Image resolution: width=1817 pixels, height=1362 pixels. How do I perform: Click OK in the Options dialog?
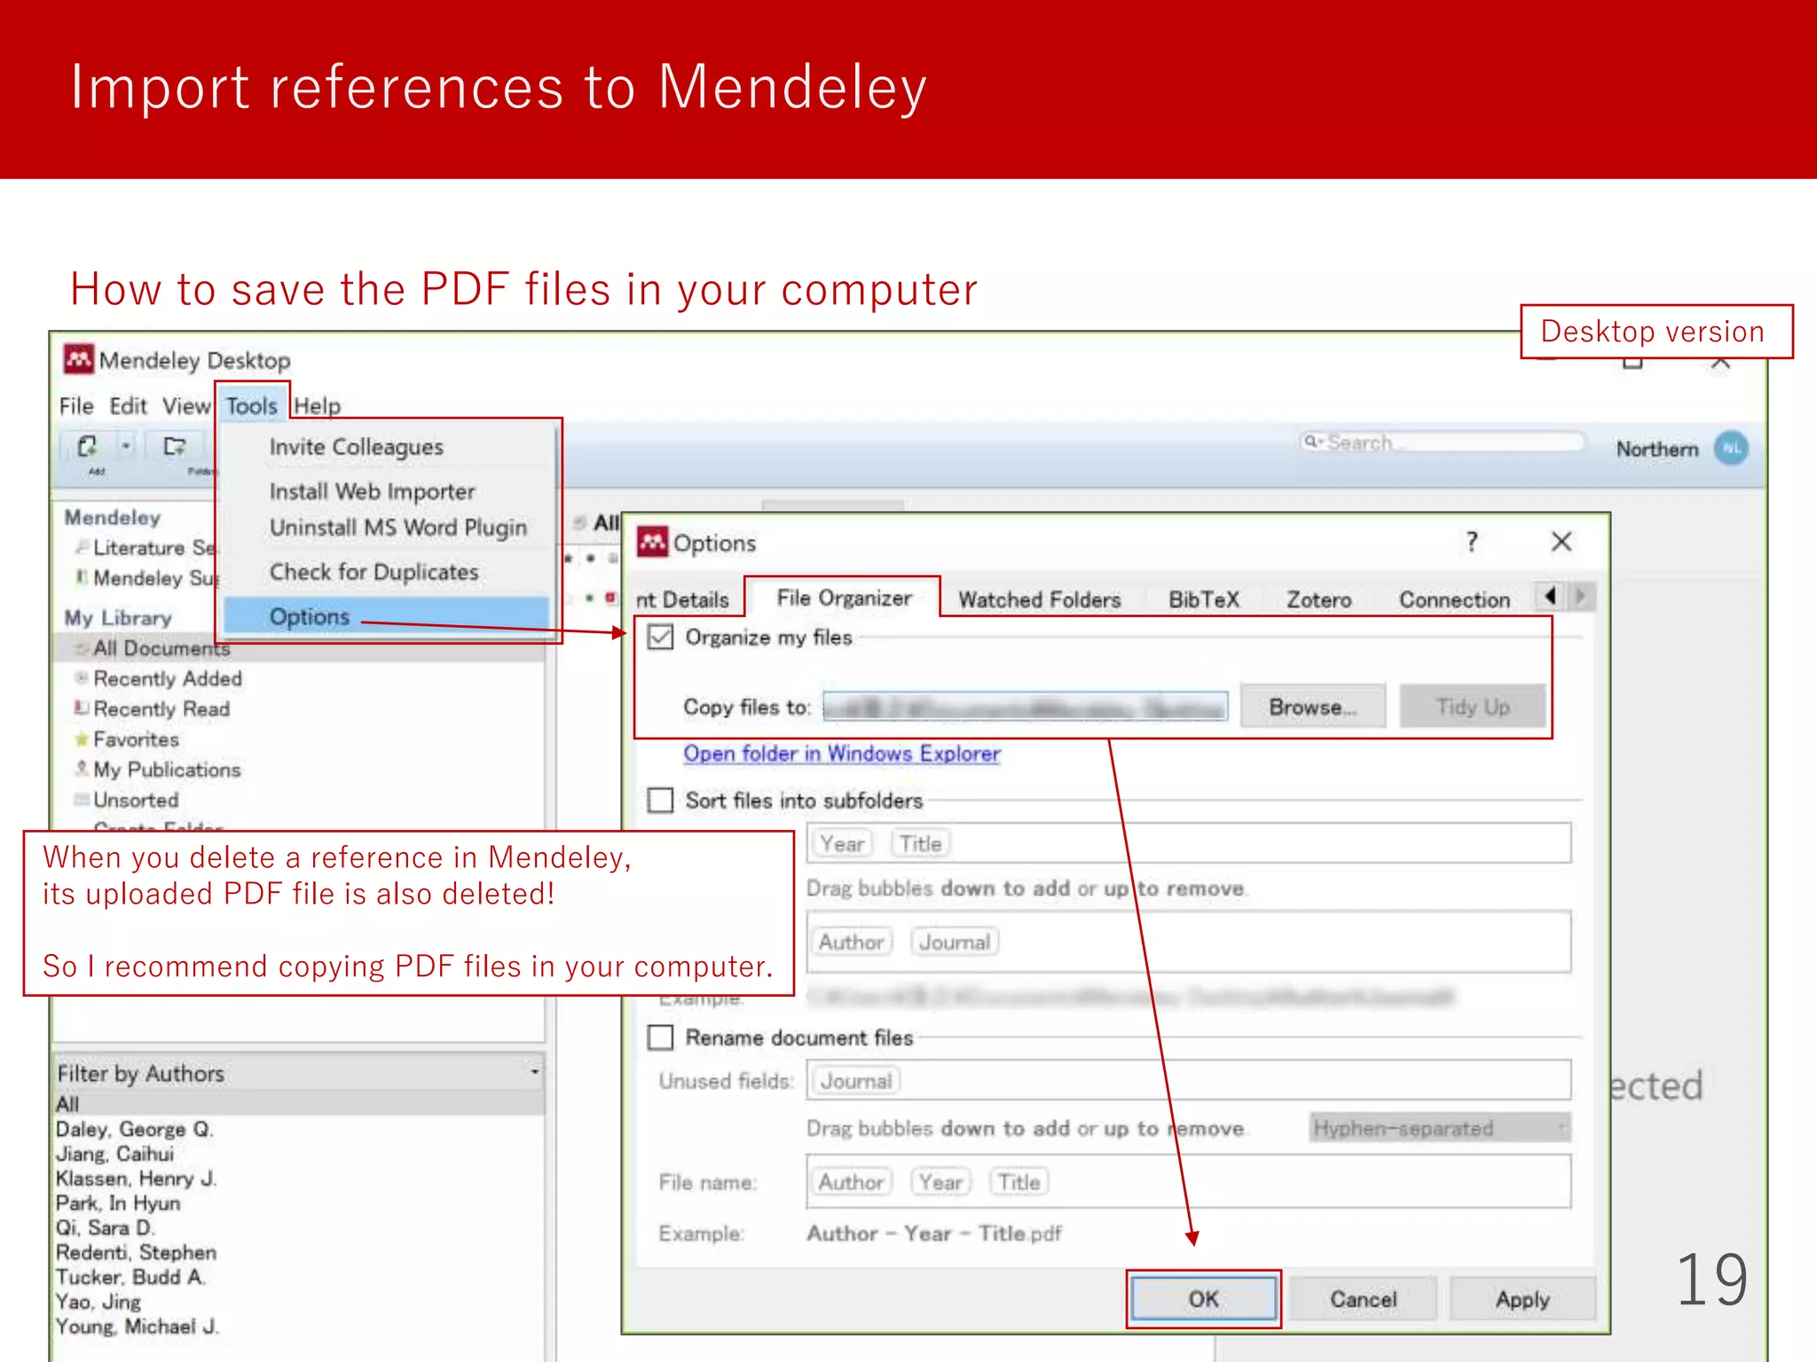(1204, 1298)
